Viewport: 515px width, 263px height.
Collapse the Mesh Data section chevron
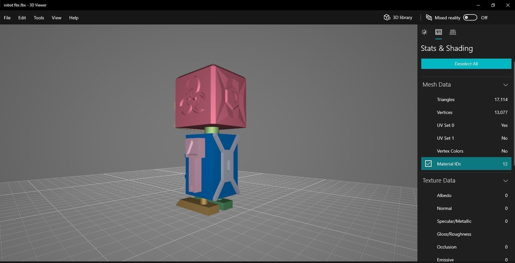pyautogui.click(x=505, y=85)
